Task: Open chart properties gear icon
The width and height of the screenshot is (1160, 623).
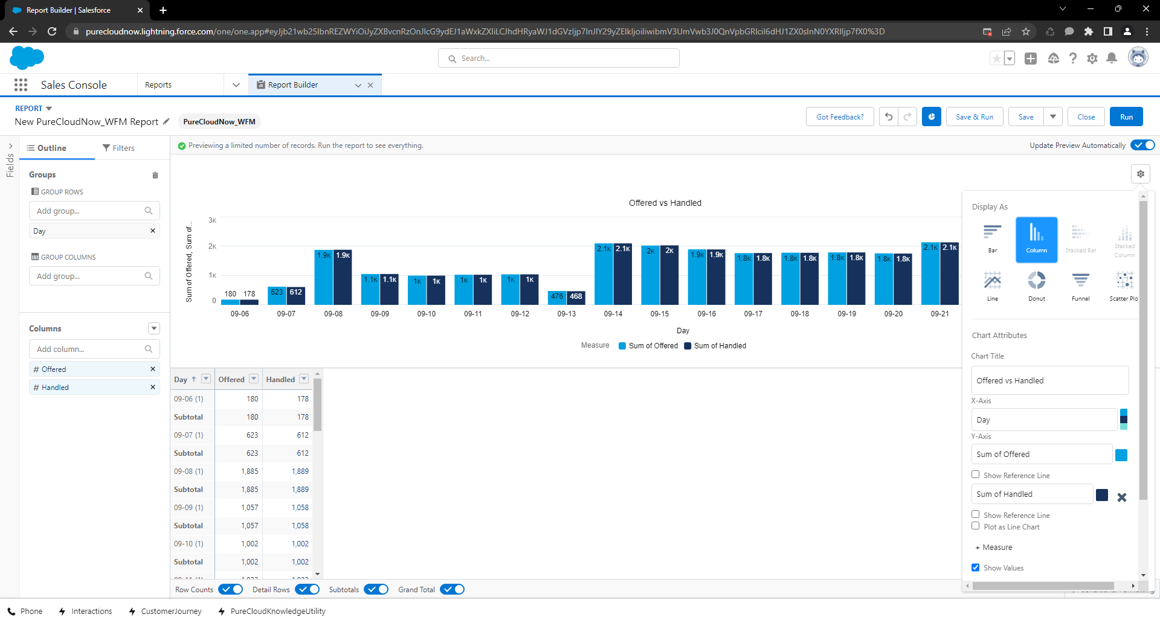Action: pyautogui.click(x=1140, y=174)
